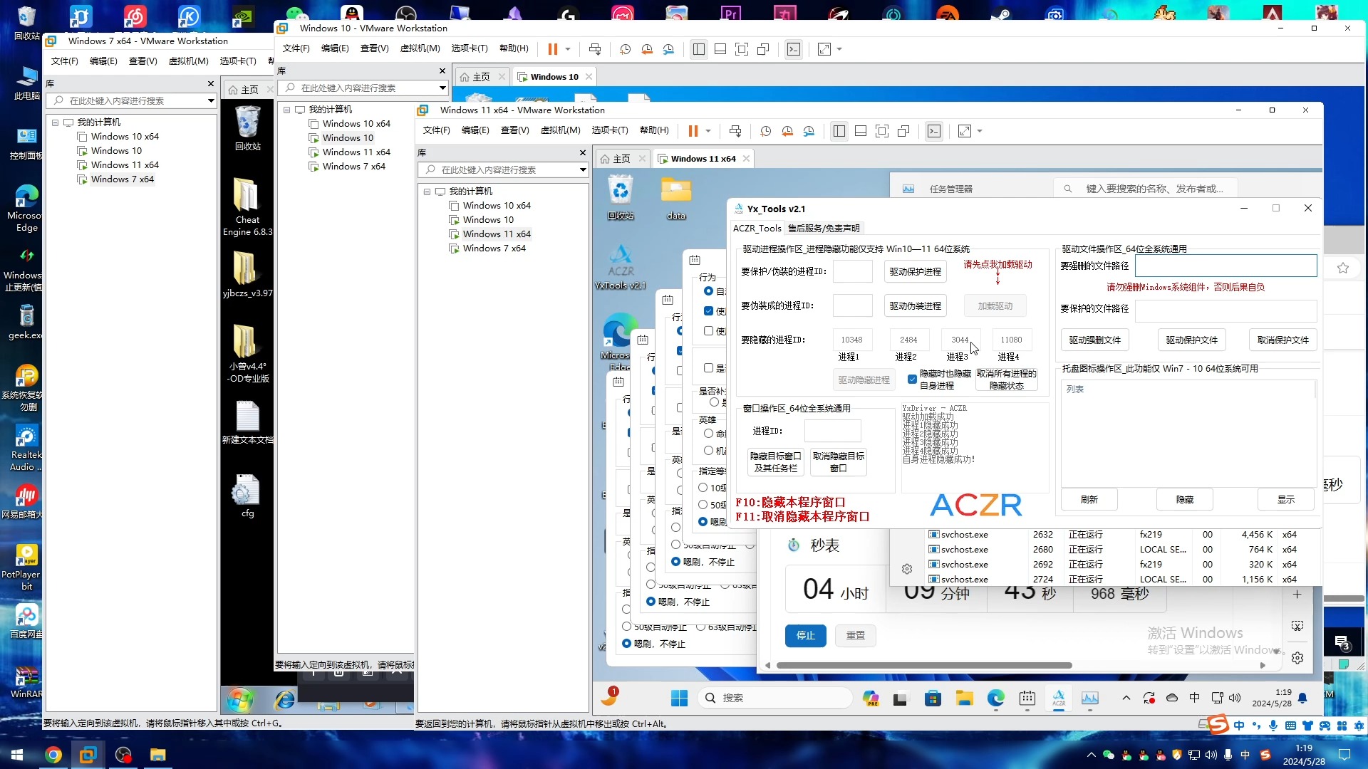Click 取消保护文件 button
This screenshot has width=1368, height=769.
1282,340
